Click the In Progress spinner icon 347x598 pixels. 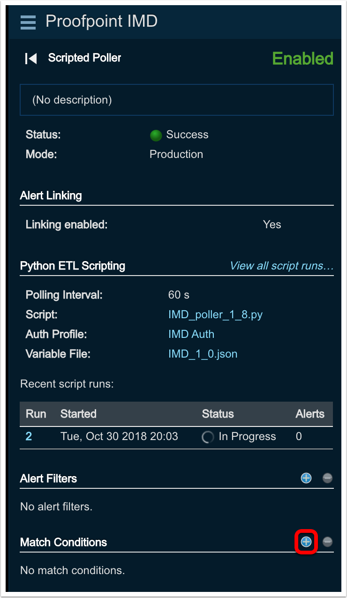pos(208,437)
